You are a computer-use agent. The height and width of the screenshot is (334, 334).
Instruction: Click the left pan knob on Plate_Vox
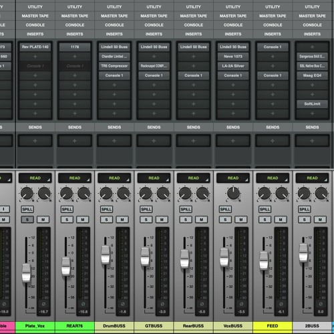point(27,193)
